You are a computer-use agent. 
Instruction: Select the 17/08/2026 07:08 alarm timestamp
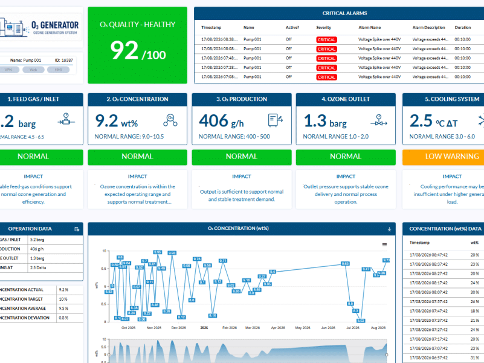pyautogui.click(x=219, y=77)
